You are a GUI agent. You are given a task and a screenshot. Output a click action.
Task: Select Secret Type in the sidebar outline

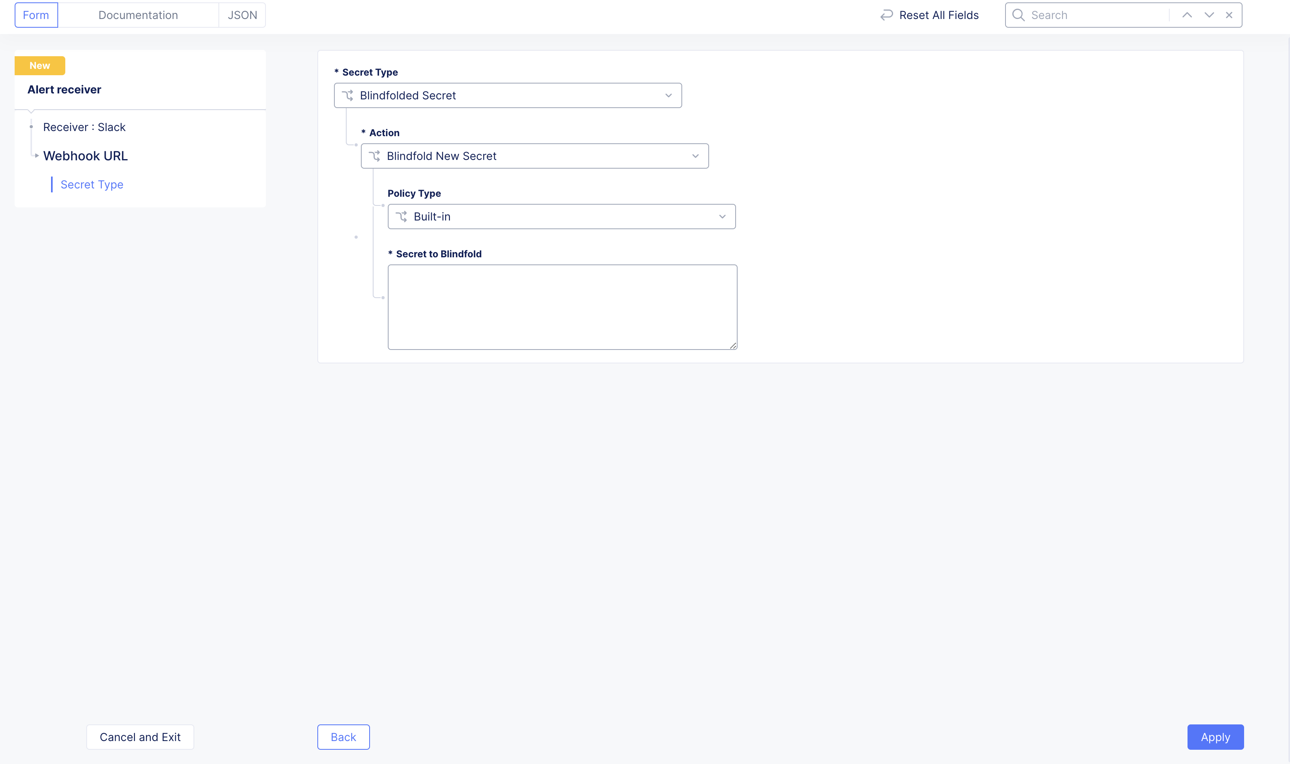(x=91, y=184)
